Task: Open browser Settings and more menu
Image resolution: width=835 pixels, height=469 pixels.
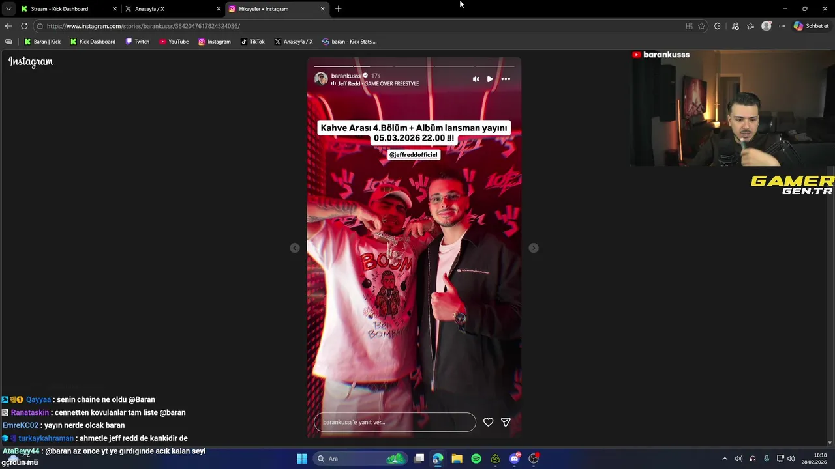Action: [782, 26]
